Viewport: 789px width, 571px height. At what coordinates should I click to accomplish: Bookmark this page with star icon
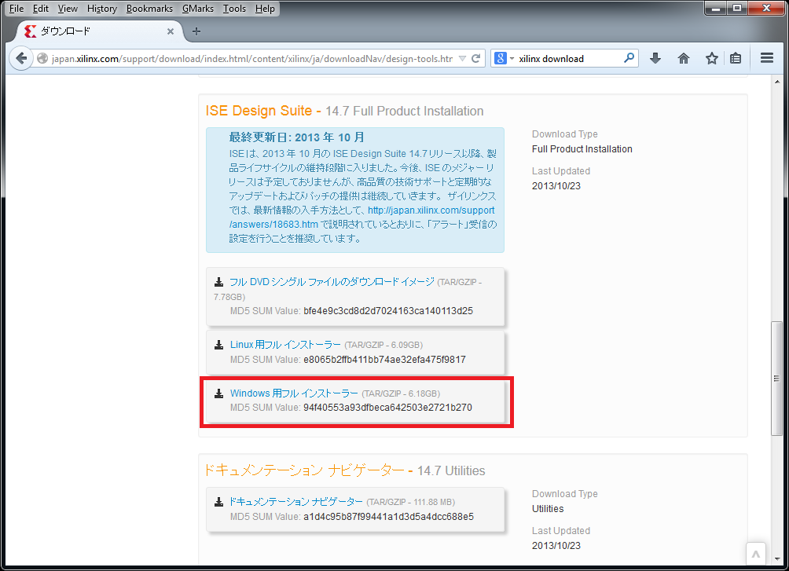[711, 58]
